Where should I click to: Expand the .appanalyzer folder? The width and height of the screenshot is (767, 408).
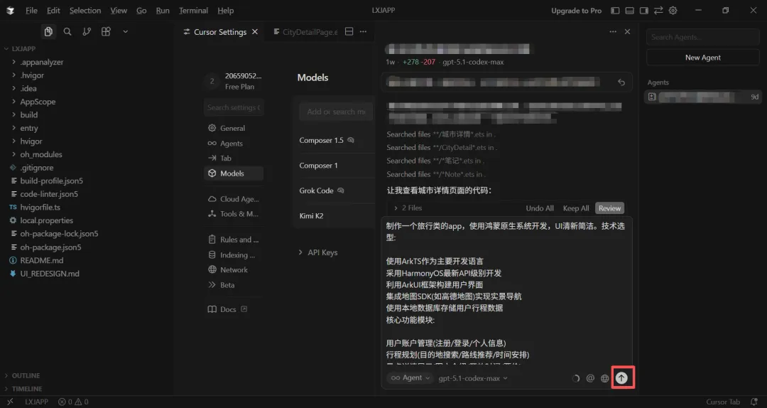42,63
